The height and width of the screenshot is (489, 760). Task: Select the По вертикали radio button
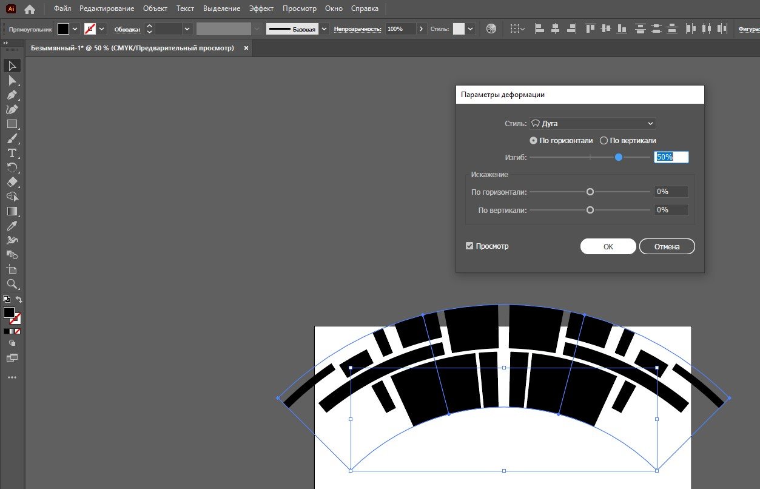pyautogui.click(x=604, y=141)
